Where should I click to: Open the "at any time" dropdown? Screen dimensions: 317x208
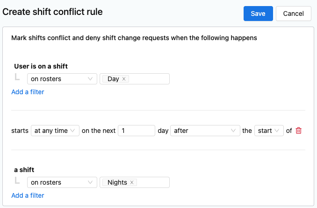[55, 131]
